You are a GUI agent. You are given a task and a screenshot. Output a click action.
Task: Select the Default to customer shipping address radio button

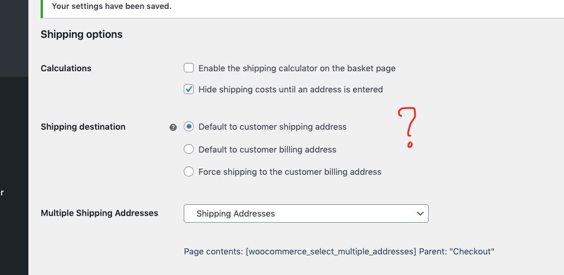pos(189,126)
